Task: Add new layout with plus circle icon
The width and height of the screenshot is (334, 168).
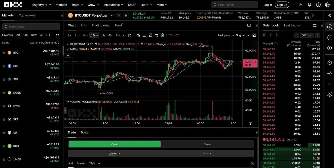Action: click(x=329, y=48)
